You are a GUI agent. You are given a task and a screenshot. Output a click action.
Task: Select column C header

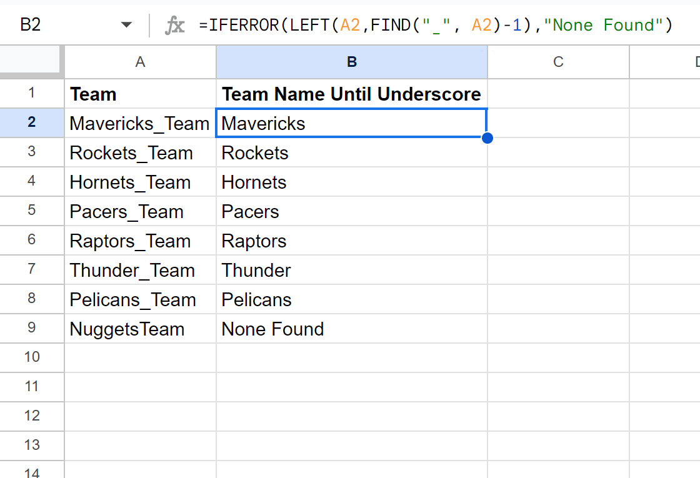[558, 62]
